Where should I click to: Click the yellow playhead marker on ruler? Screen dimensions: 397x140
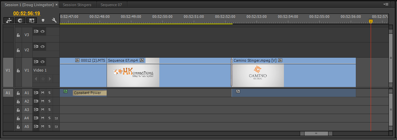click(x=371, y=22)
